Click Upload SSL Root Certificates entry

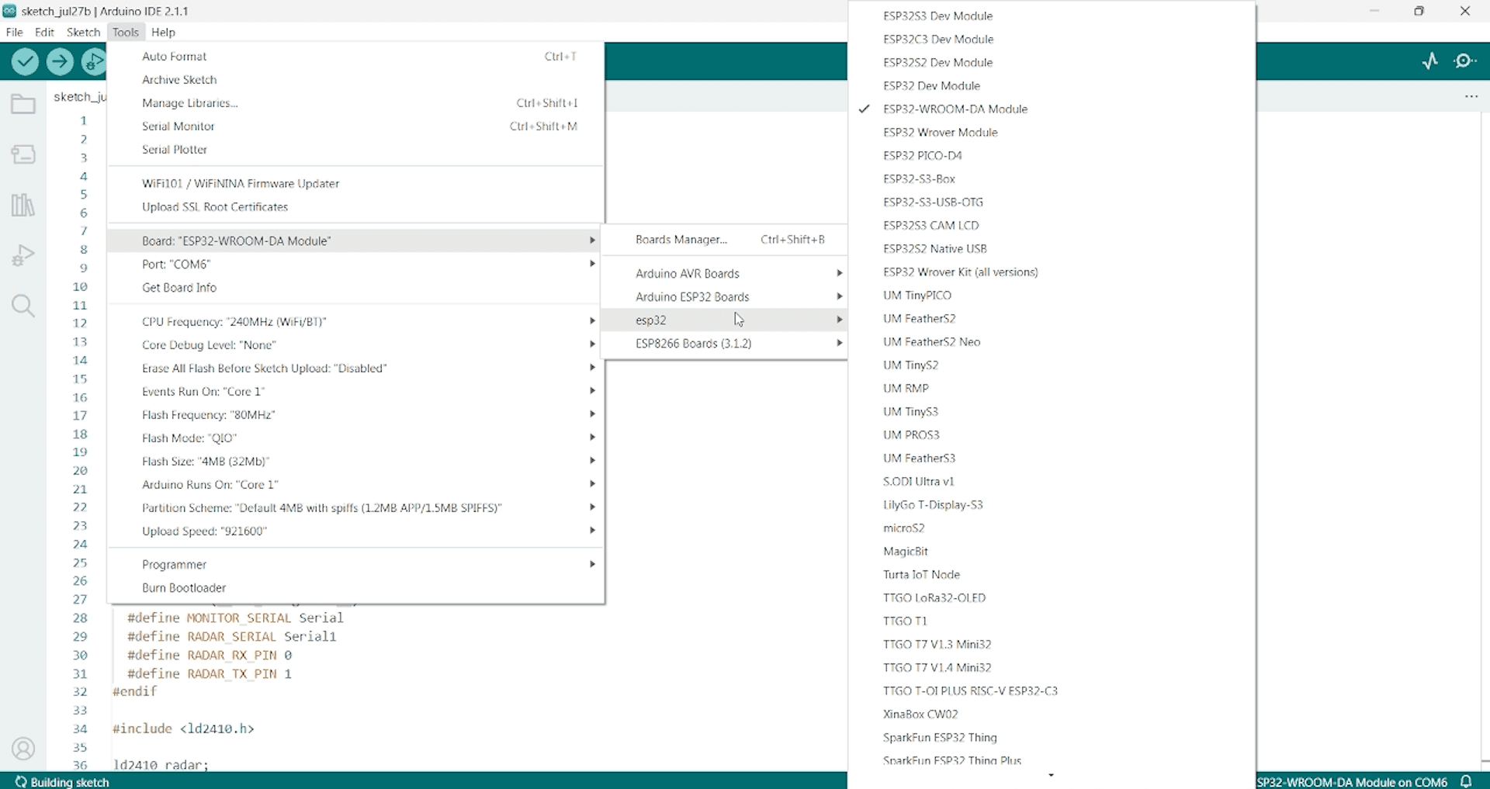(355, 206)
